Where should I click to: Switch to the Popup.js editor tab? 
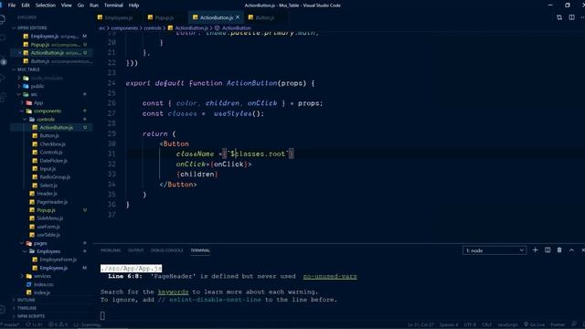click(x=165, y=17)
